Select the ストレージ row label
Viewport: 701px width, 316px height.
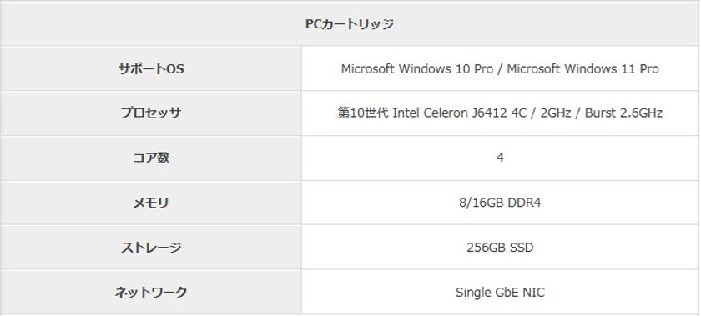click(151, 247)
